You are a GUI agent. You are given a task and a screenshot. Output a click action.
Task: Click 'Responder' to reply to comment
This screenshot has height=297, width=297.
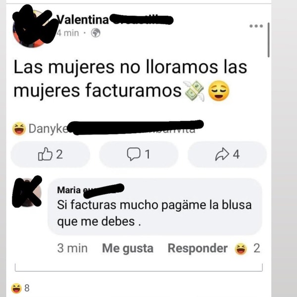click(x=198, y=248)
